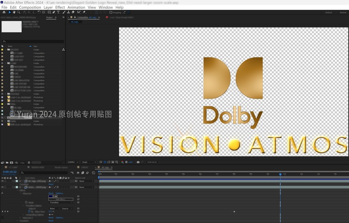The width and height of the screenshot is (349, 223).
Task: Open the Composition menu
Action: click(x=30, y=7)
